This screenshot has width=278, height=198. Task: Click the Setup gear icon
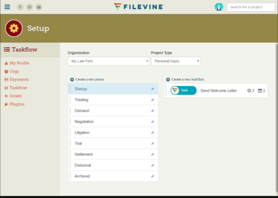[14, 28]
